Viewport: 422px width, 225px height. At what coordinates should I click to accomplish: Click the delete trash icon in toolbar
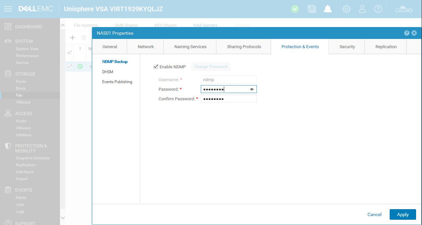pos(84,38)
